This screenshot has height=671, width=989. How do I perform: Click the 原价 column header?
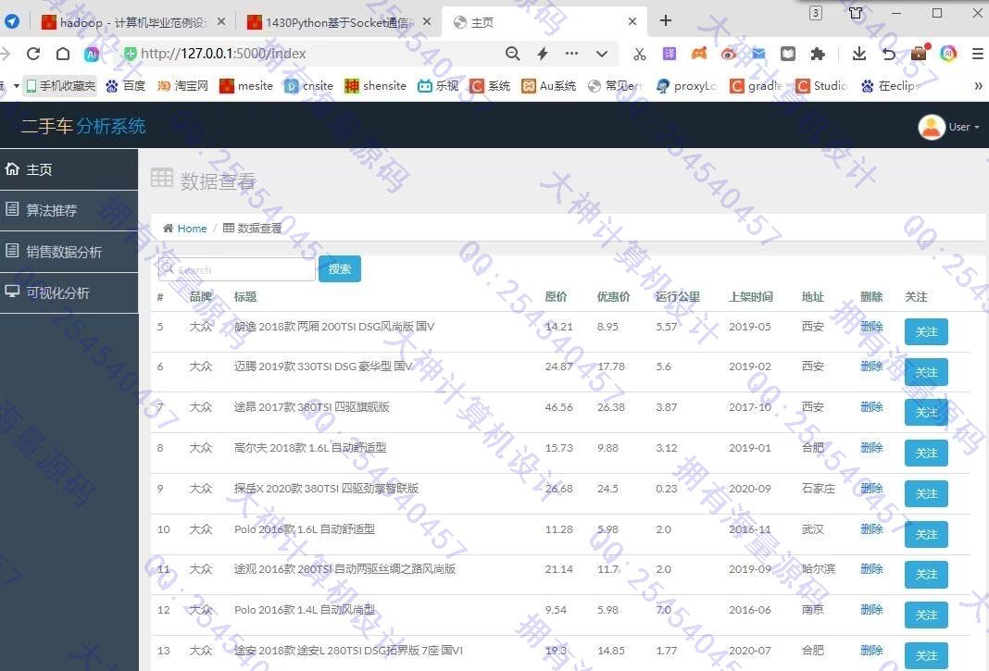(556, 296)
